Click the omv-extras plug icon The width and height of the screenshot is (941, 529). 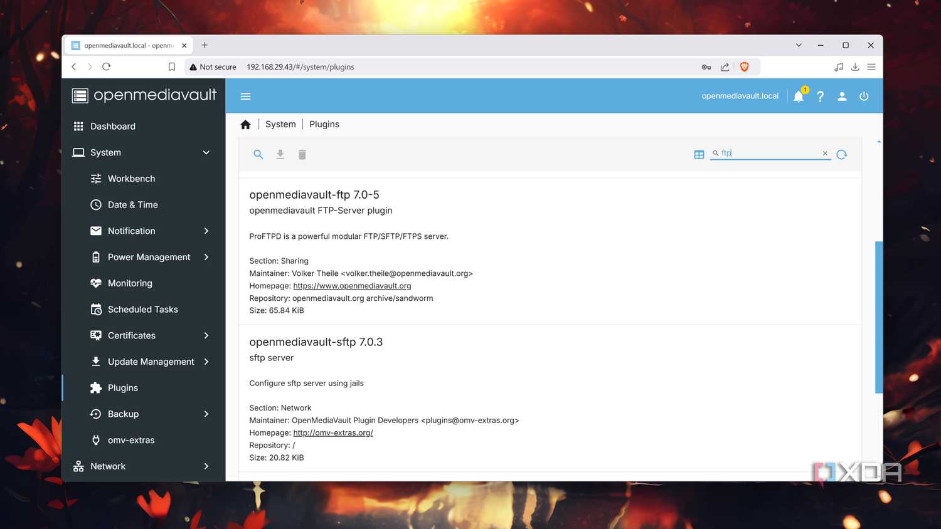[96, 440]
